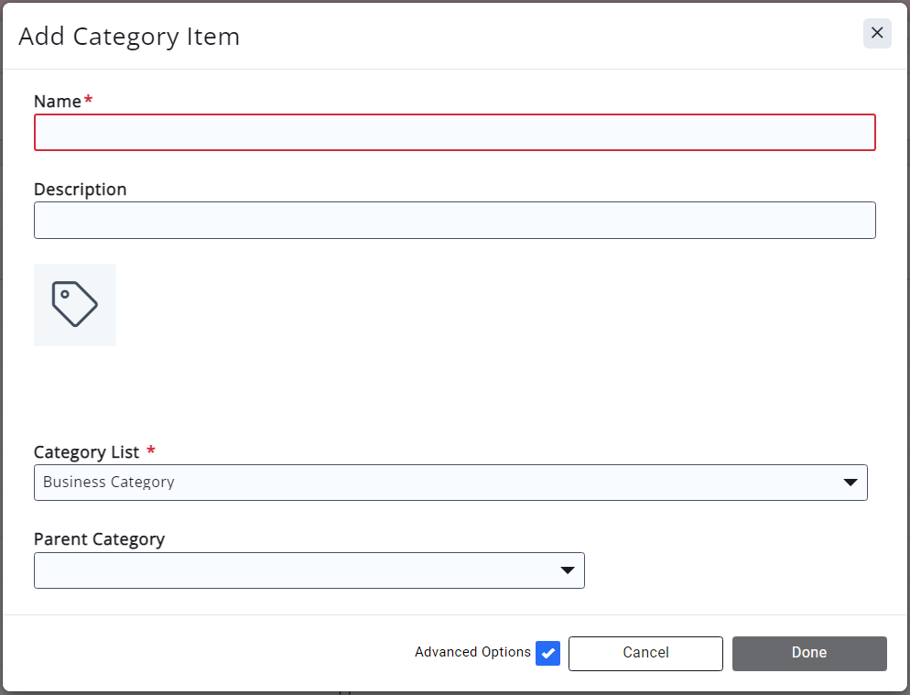
Task: Click the Add Category Item dialog title
Action: click(x=129, y=37)
